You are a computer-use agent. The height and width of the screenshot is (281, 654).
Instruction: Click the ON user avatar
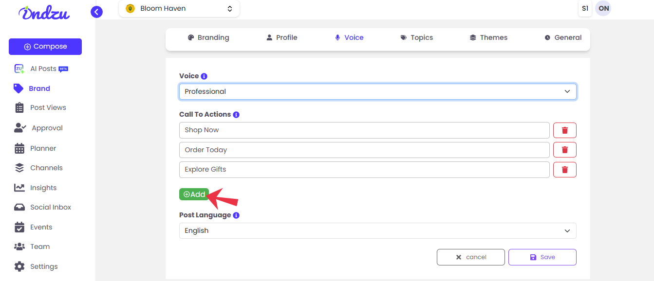603,8
